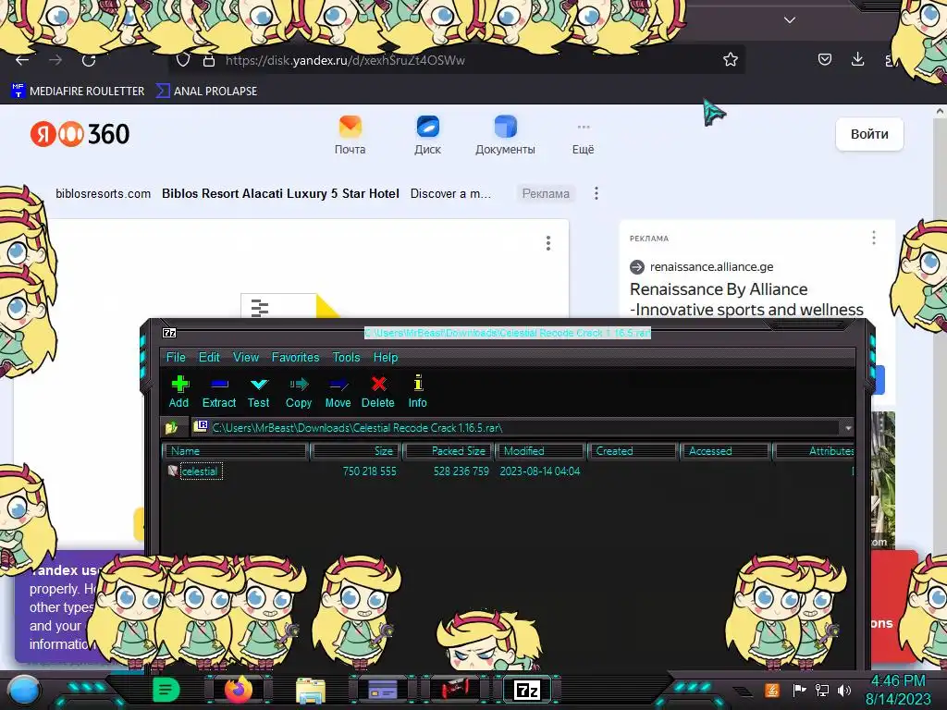
Task: Open Диск service icon
Action: pos(427,135)
